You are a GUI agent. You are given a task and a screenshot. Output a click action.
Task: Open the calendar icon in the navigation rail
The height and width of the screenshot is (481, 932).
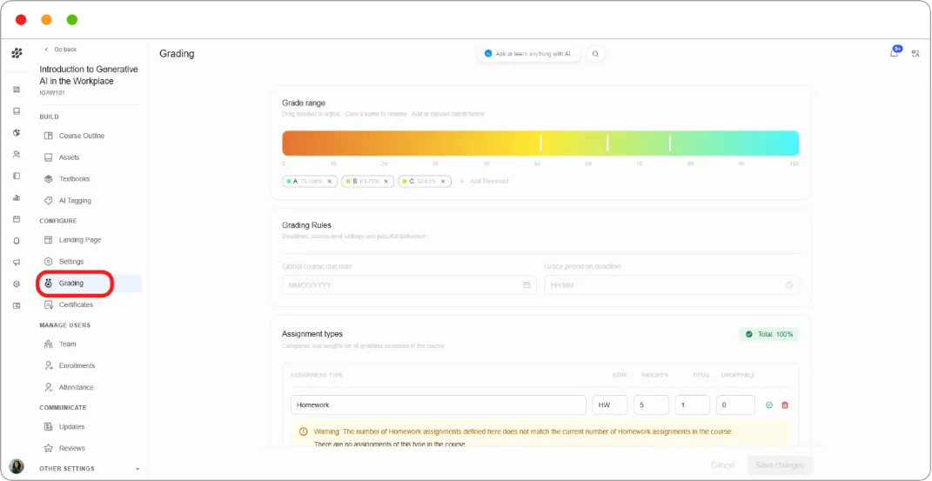pos(17,219)
